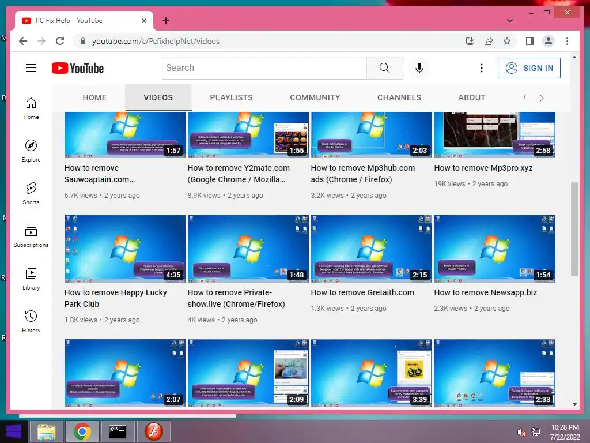The width and height of the screenshot is (590, 443).
Task: Open File Explorer from the taskbar
Action: pyautogui.click(x=46, y=431)
